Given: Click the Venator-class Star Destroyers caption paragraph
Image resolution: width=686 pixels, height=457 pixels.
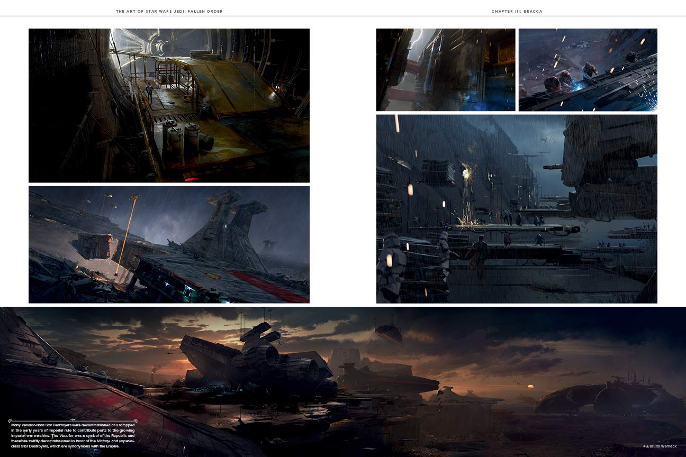Looking at the screenshot, I should pos(73,436).
